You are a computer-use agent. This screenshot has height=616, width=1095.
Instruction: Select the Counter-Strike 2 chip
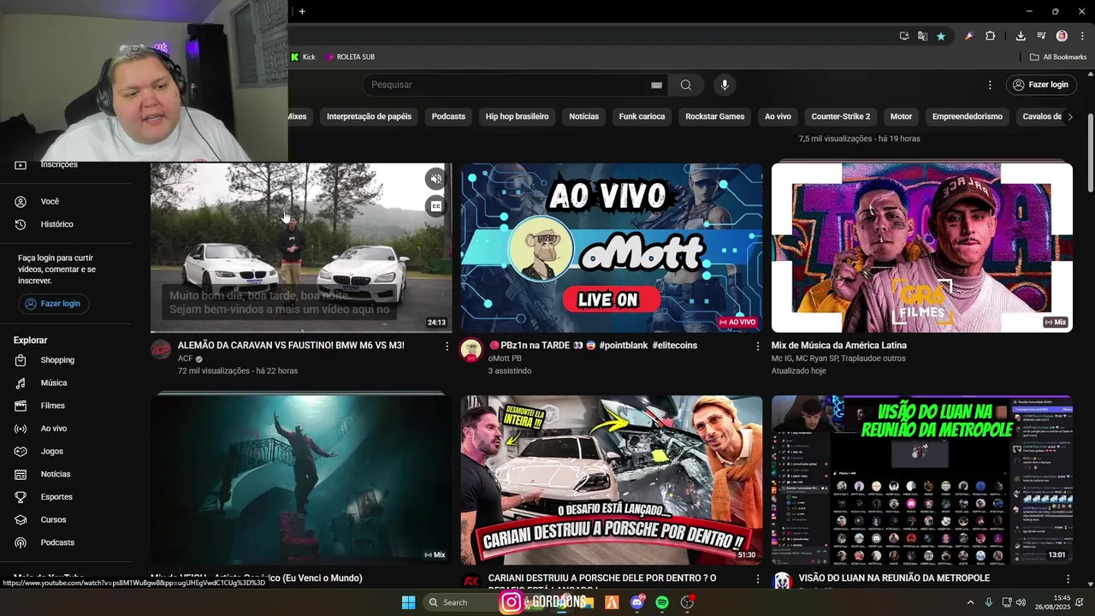point(840,116)
